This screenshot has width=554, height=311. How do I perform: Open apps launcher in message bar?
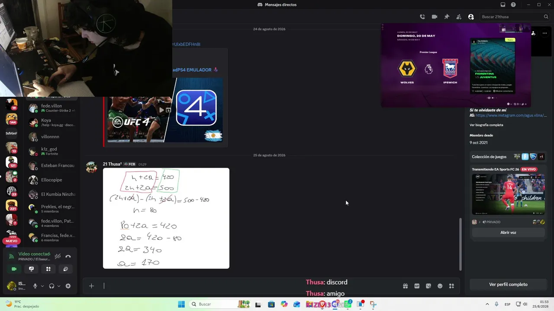pyautogui.click(x=451, y=286)
